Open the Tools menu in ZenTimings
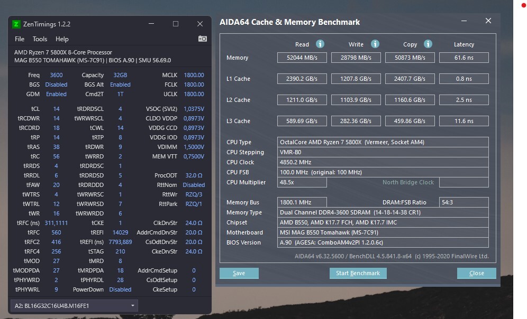 (x=40, y=39)
